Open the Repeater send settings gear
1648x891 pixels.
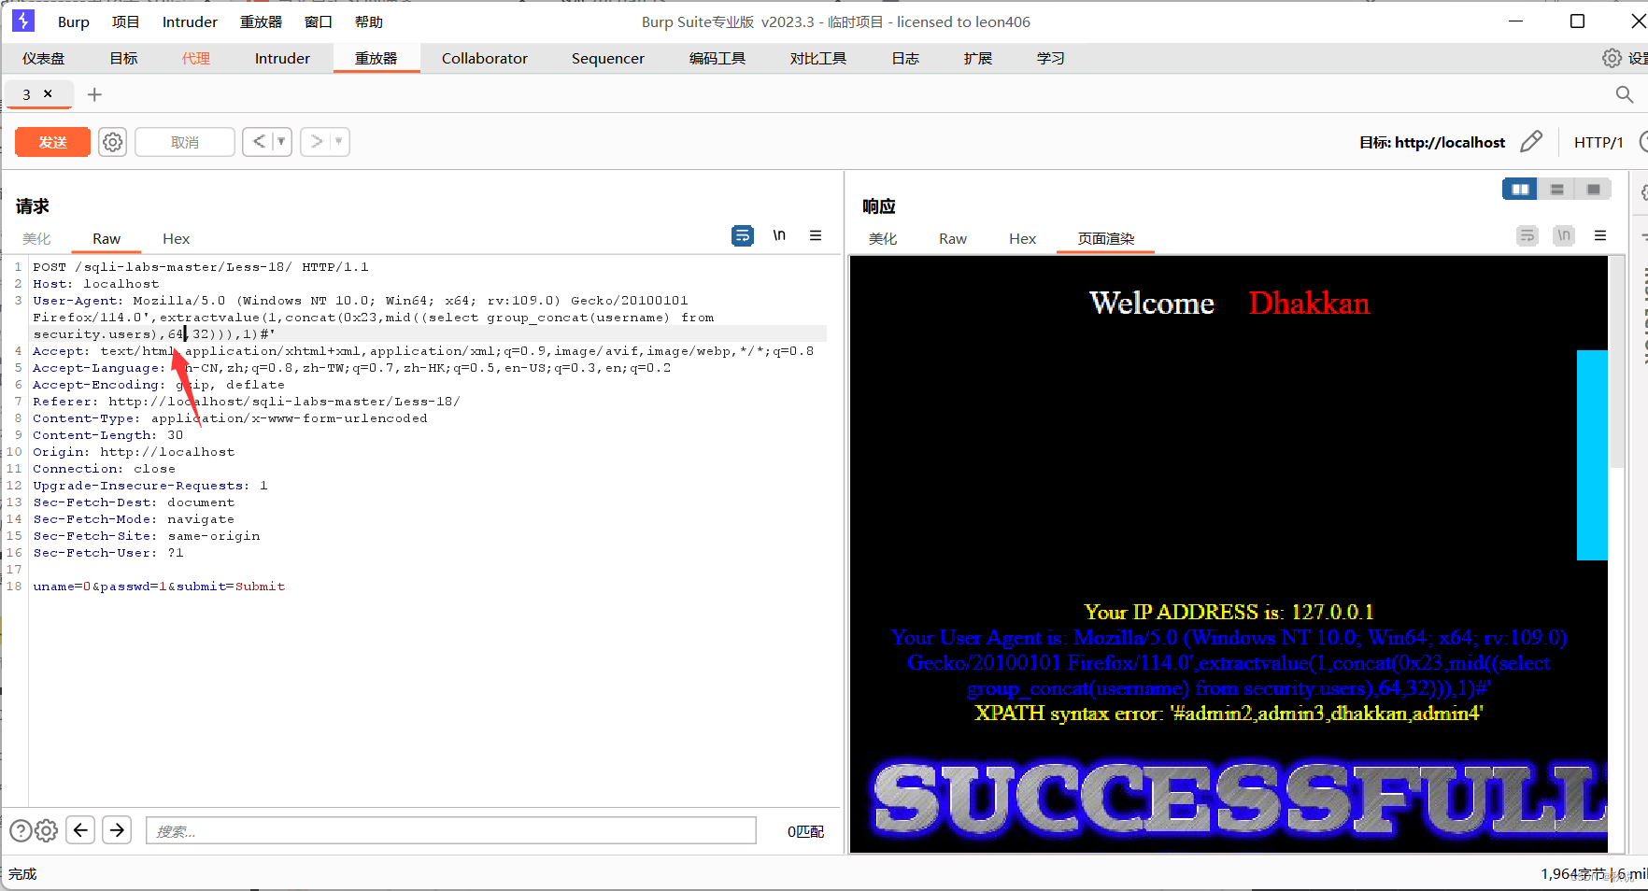113,142
